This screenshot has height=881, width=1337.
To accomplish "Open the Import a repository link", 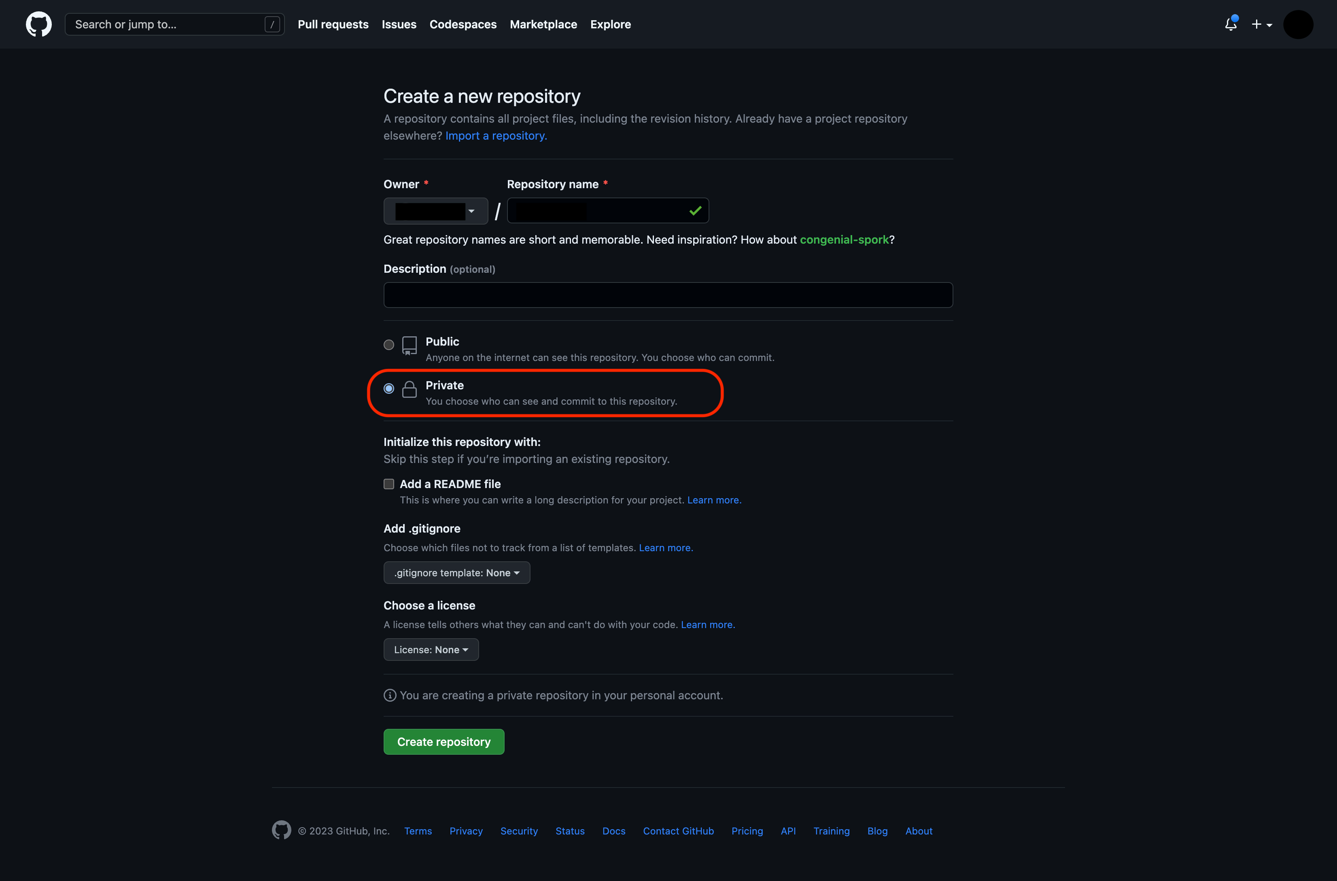I will pyautogui.click(x=495, y=136).
